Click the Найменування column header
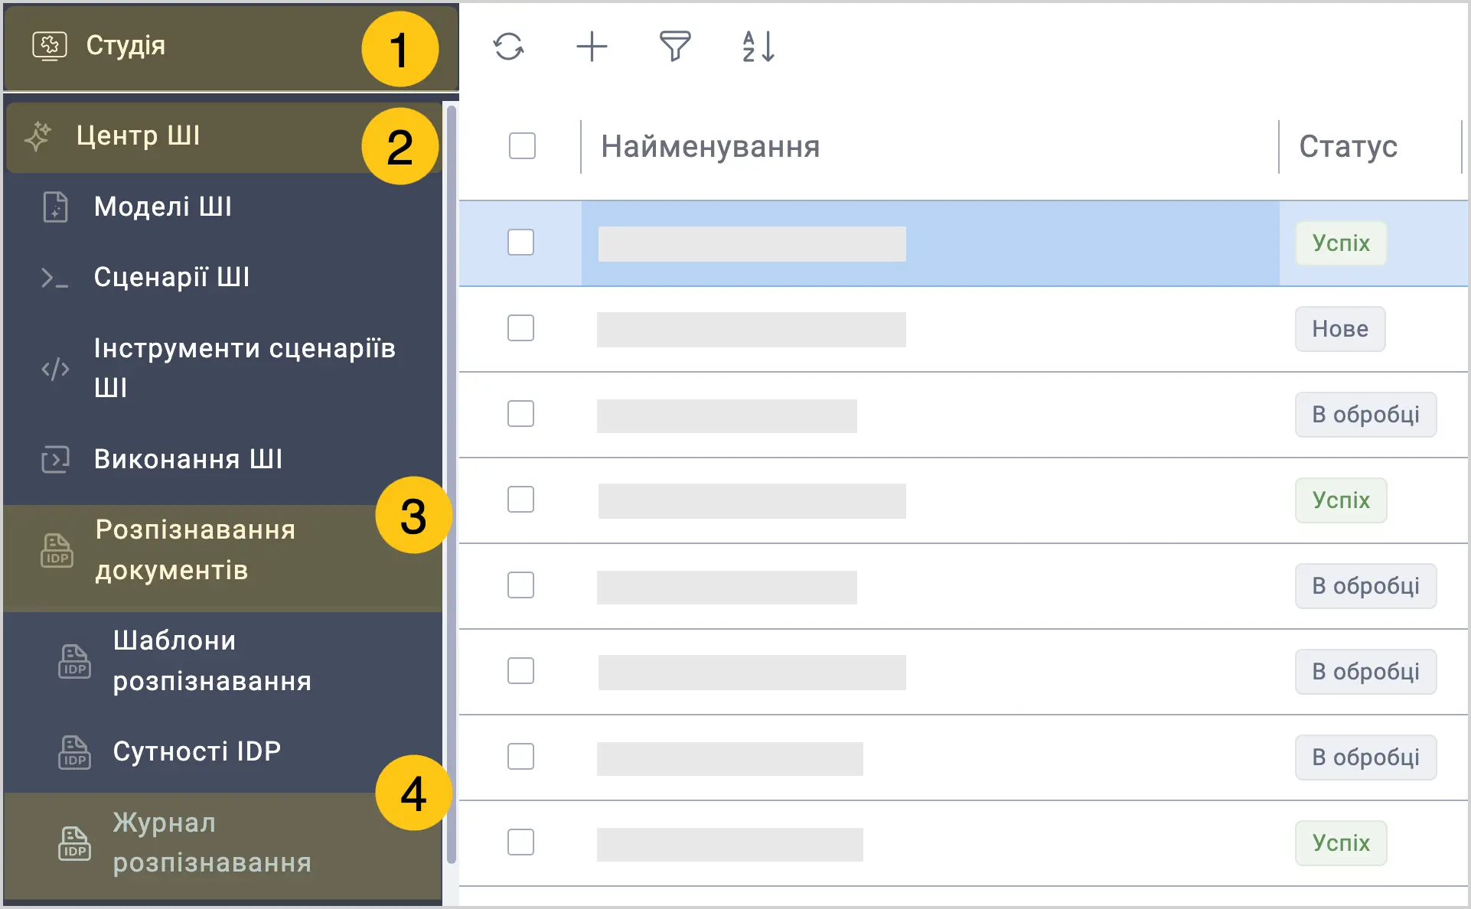This screenshot has width=1471, height=909. click(x=710, y=146)
